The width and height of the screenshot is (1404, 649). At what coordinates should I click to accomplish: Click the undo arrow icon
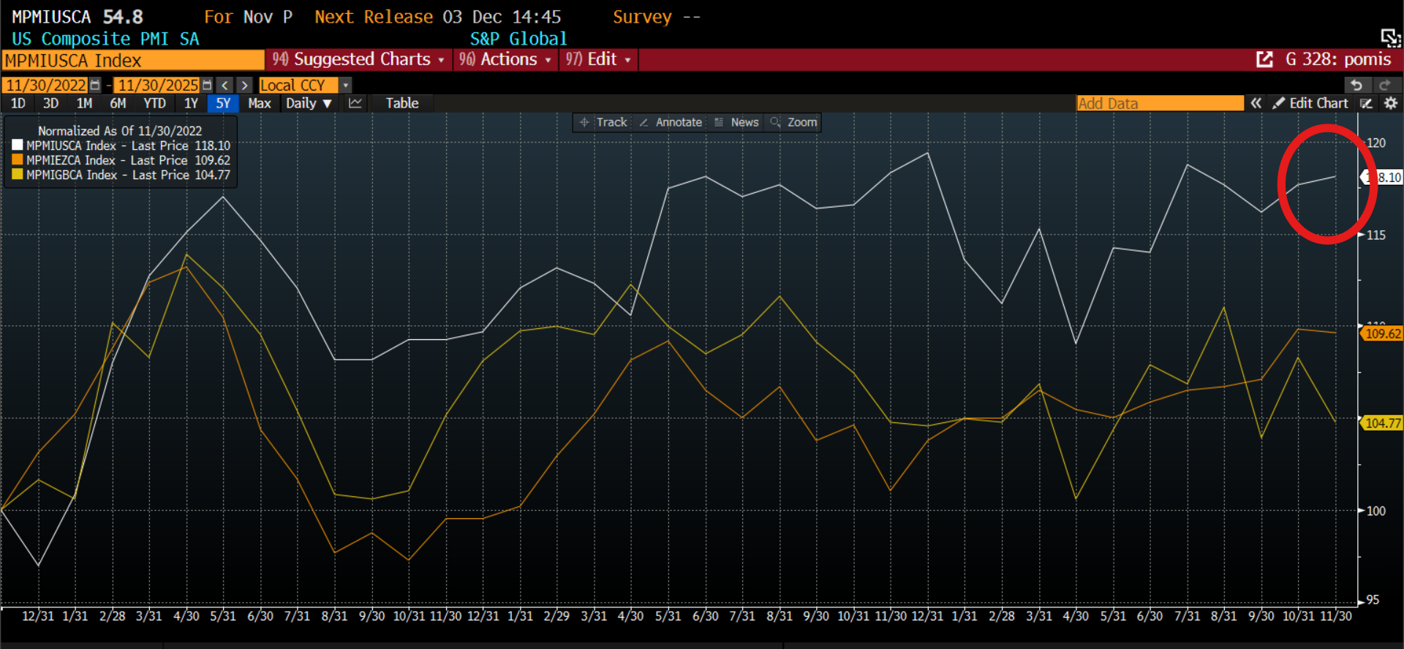(x=1356, y=86)
